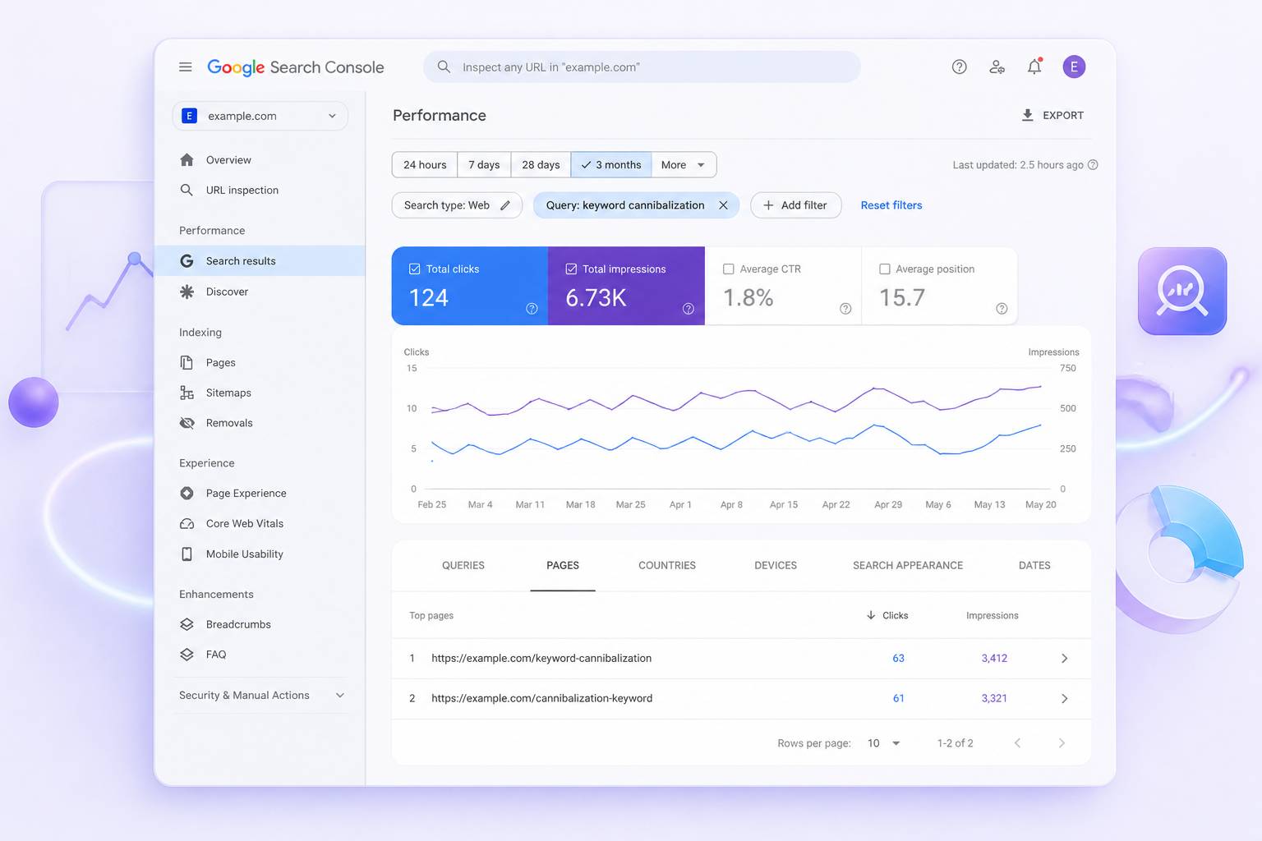Click the Overview home icon
1262x841 pixels.
point(187,159)
